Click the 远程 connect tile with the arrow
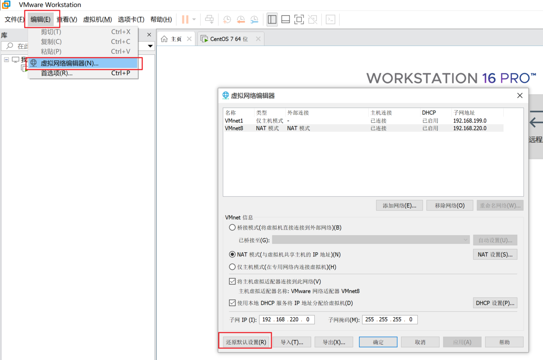This screenshot has width=543, height=360. (536, 127)
